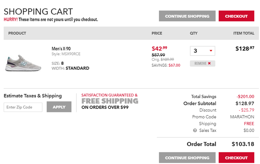Click the Sales Tax help question icon
Image resolution: width=260 pixels, height=164 pixels.
[195, 130]
